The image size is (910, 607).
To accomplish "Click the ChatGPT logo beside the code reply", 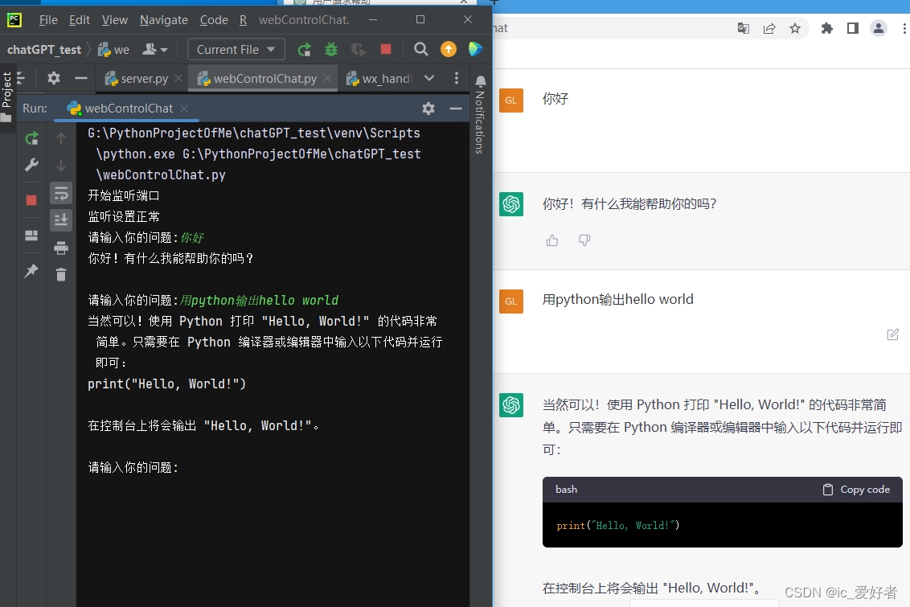I will (511, 405).
